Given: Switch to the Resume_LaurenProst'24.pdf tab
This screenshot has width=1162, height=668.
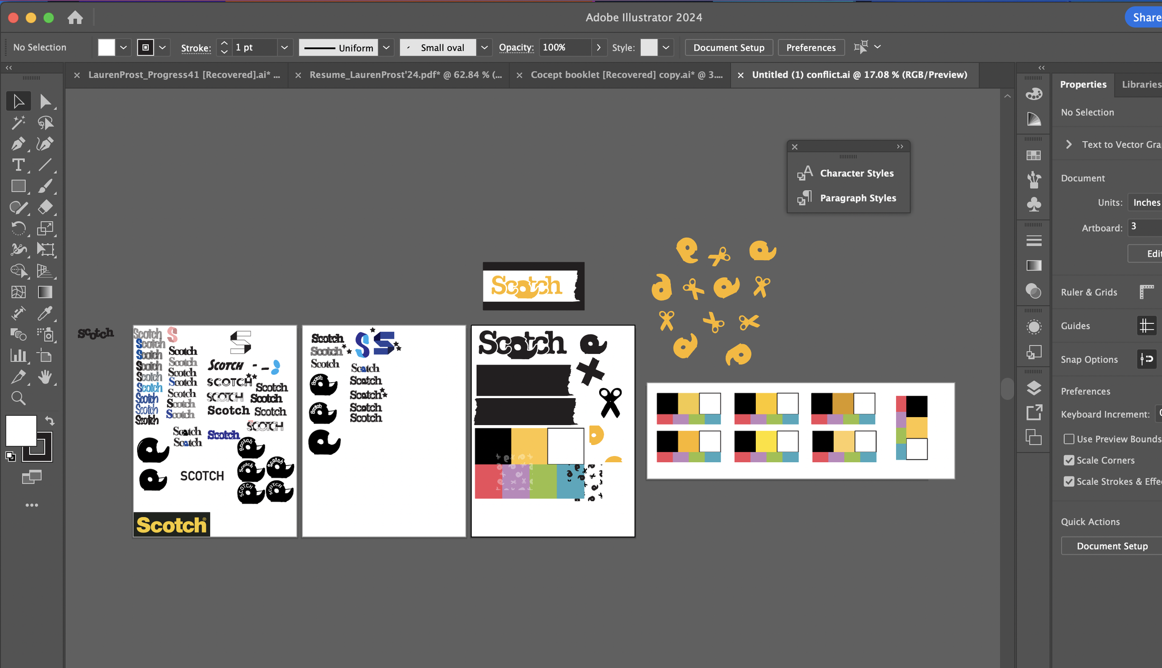Looking at the screenshot, I should pyautogui.click(x=405, y=75).
